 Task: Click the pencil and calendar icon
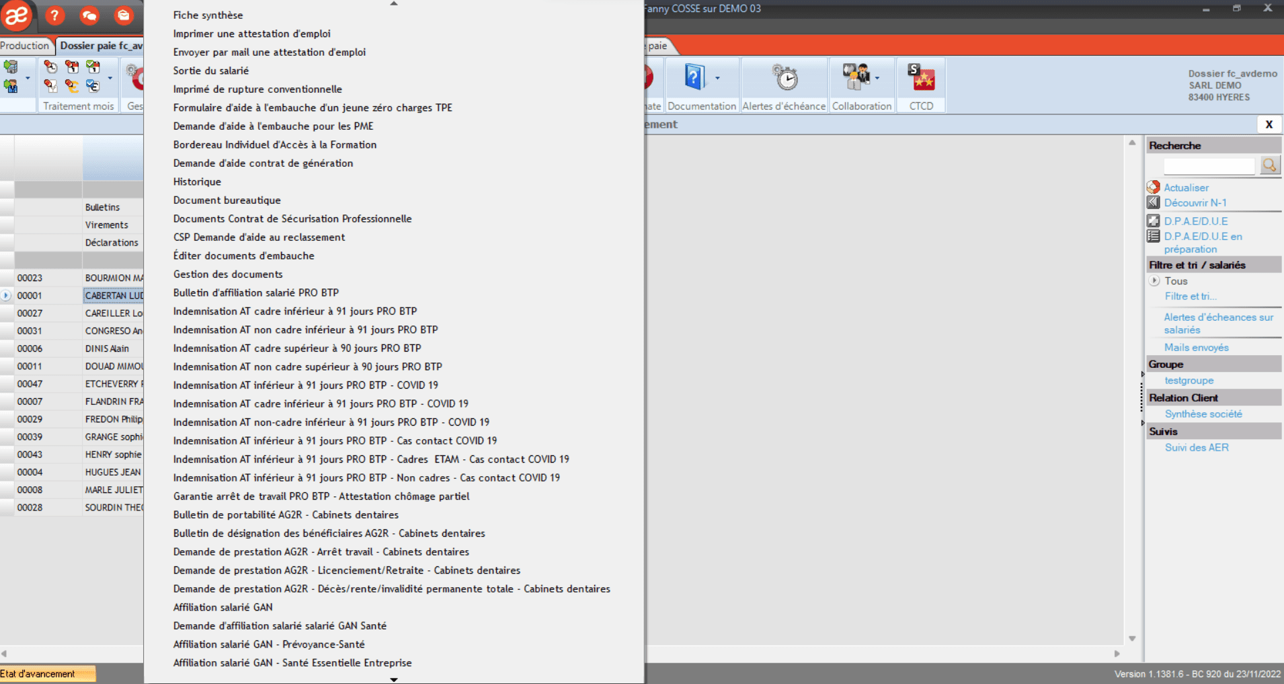pos(72,67)
